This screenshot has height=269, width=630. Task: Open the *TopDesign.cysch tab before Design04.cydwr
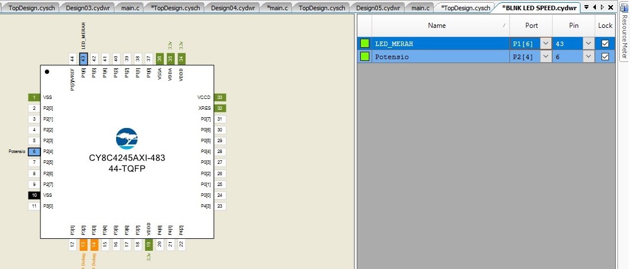175,7
